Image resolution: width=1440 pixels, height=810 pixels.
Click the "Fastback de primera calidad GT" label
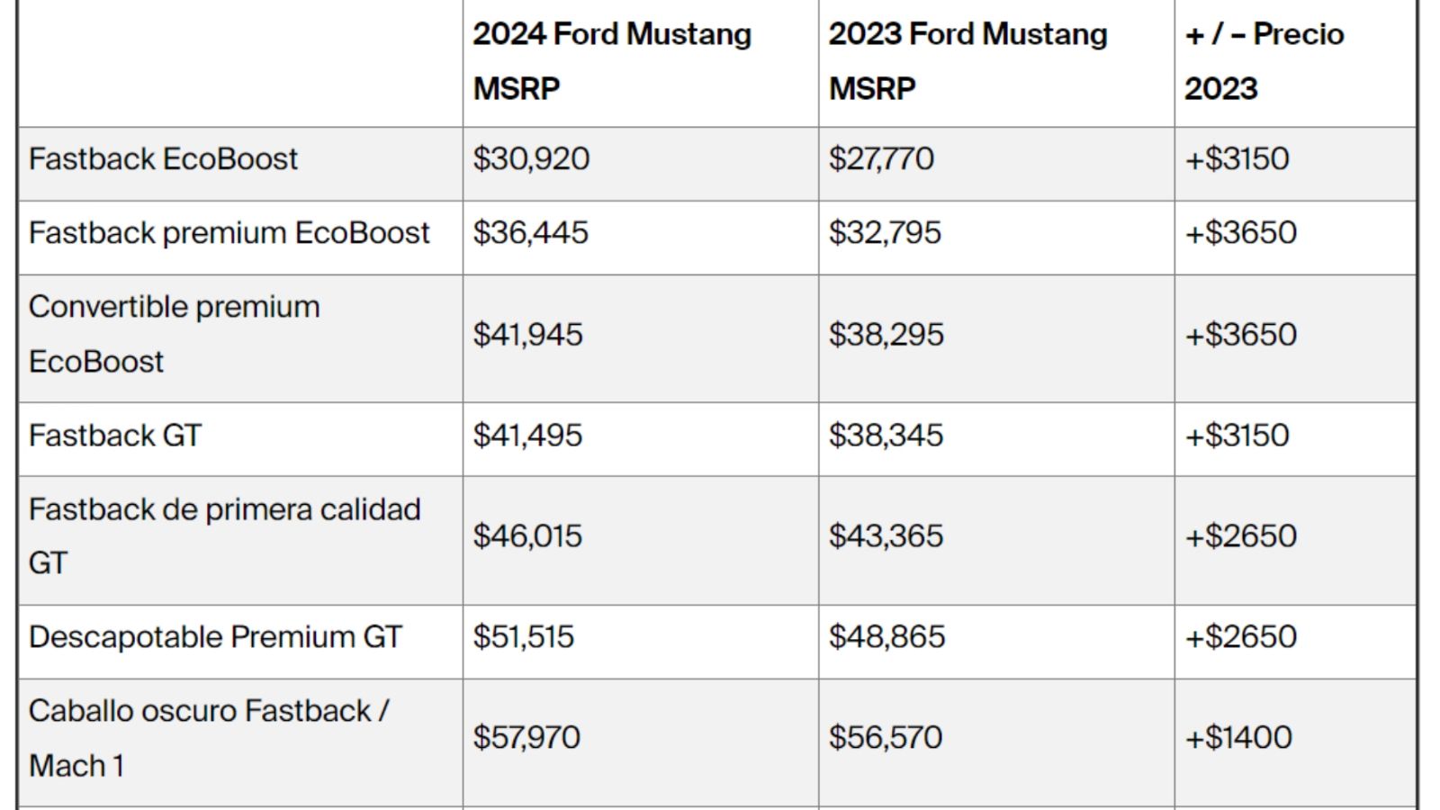(x=224, y=536)
